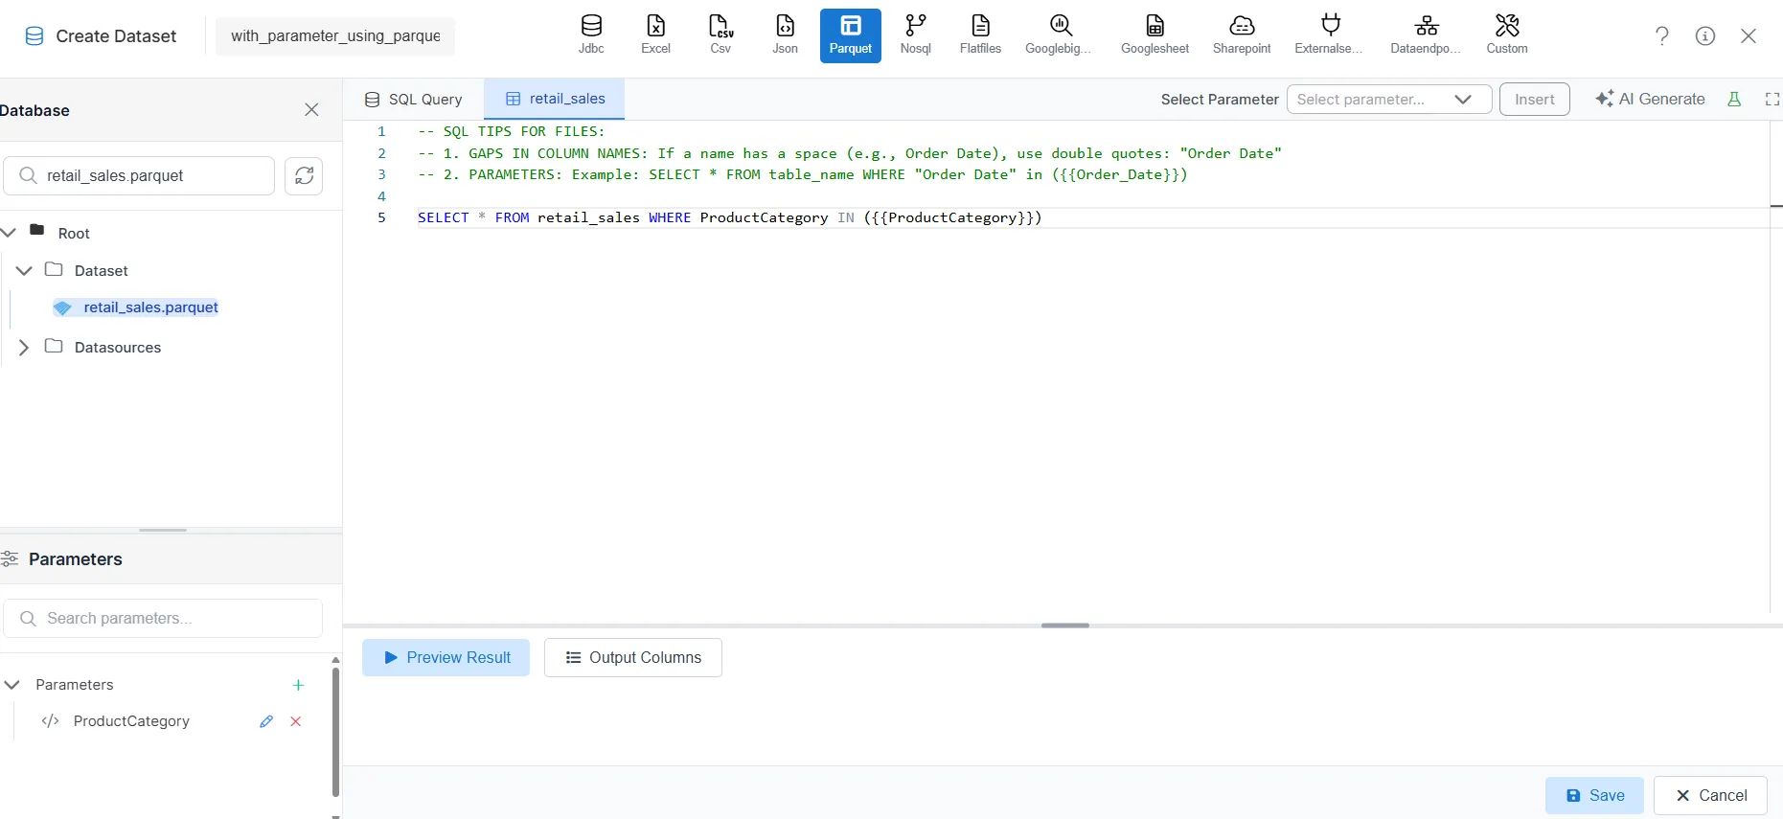1783x819 pixels.
Task: Switch to the SQL Query tab
Action: 414,100
